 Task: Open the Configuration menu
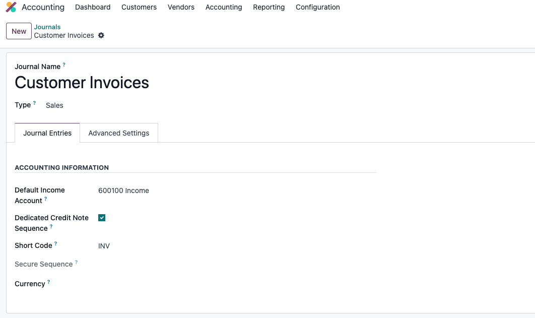pyautogui.click(x=318, y=7)
